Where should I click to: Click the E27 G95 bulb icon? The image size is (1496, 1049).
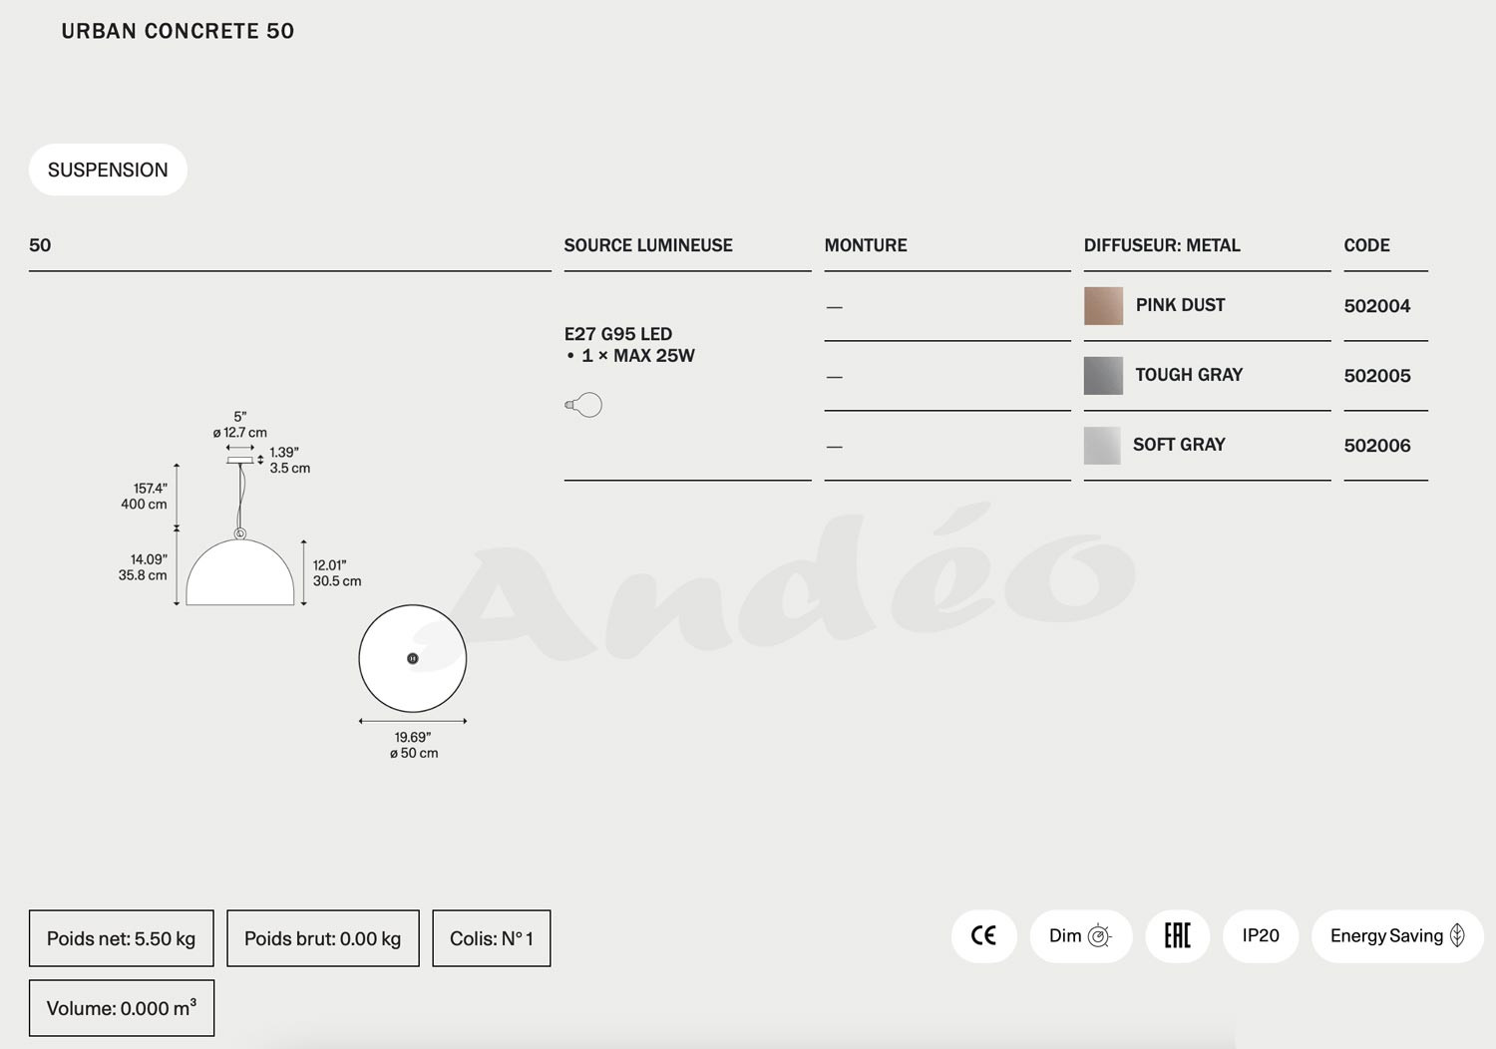coord(583,405)
